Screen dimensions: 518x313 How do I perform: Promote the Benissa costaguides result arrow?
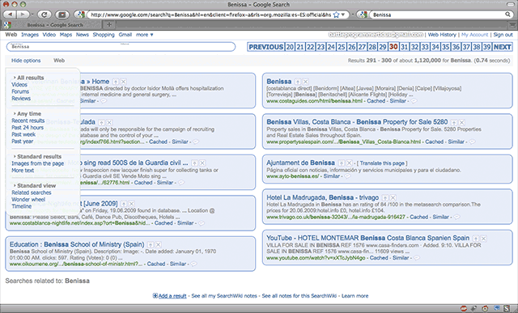[x=298, y=82]
